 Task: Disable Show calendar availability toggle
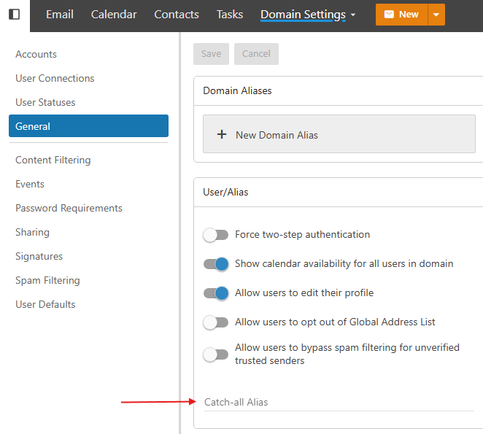pyautogui.click(x=215, y=264)
